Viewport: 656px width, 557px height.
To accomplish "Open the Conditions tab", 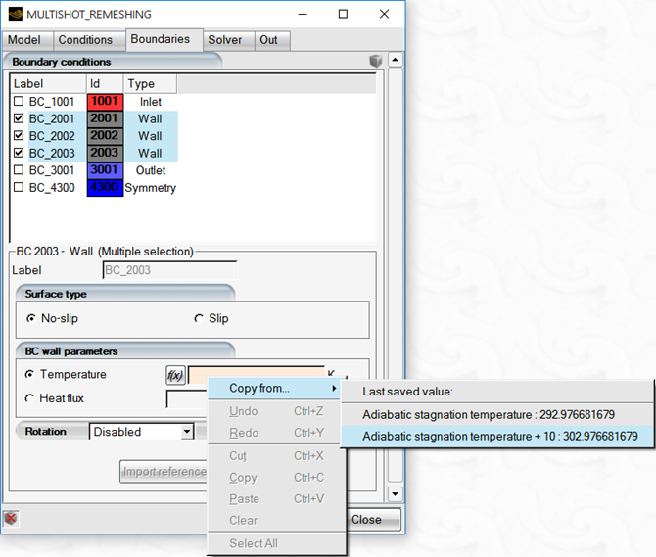I will coord(85,40).
